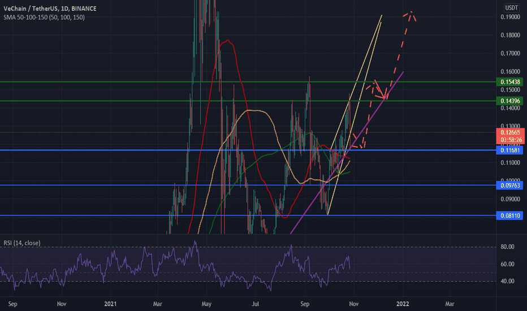Click the current price label 0.12665
The image size is (527, 311).
pyautogui.click(x=510, y=132)
